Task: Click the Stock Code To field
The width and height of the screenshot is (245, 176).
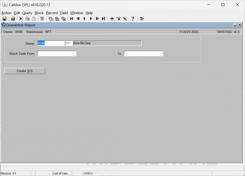Action: (x=143, y=54)
